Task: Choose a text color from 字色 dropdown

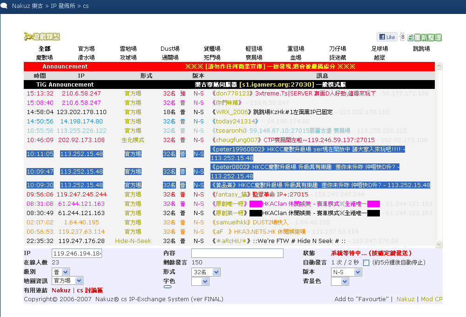Action: (x=200, y=281)
